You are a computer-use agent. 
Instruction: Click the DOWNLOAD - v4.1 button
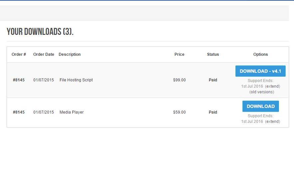(260, 71)
